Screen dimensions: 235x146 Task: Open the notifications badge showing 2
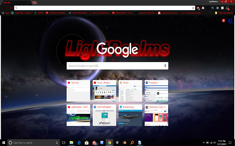[223, 20]
